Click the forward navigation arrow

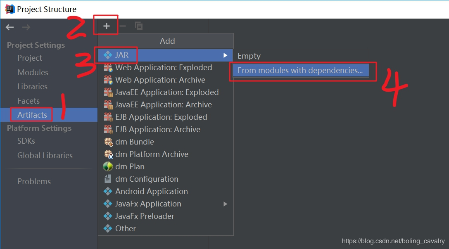coord(26,27)
